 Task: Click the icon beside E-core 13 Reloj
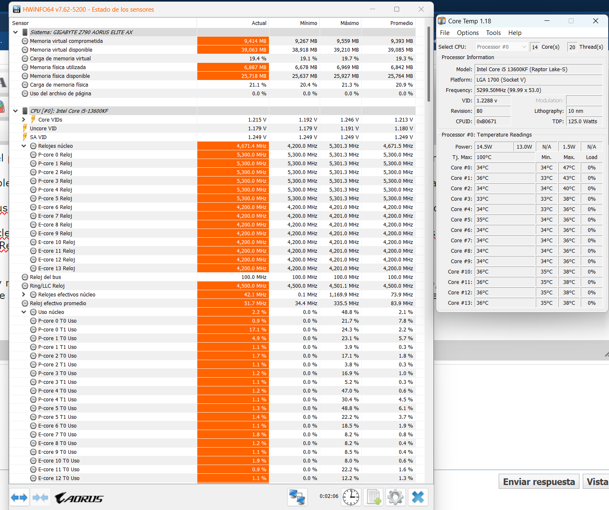click(x=33, y=268)
